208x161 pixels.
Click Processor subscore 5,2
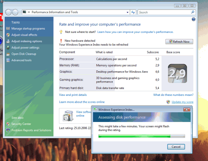pyautogui.click(x=157, y=59)
